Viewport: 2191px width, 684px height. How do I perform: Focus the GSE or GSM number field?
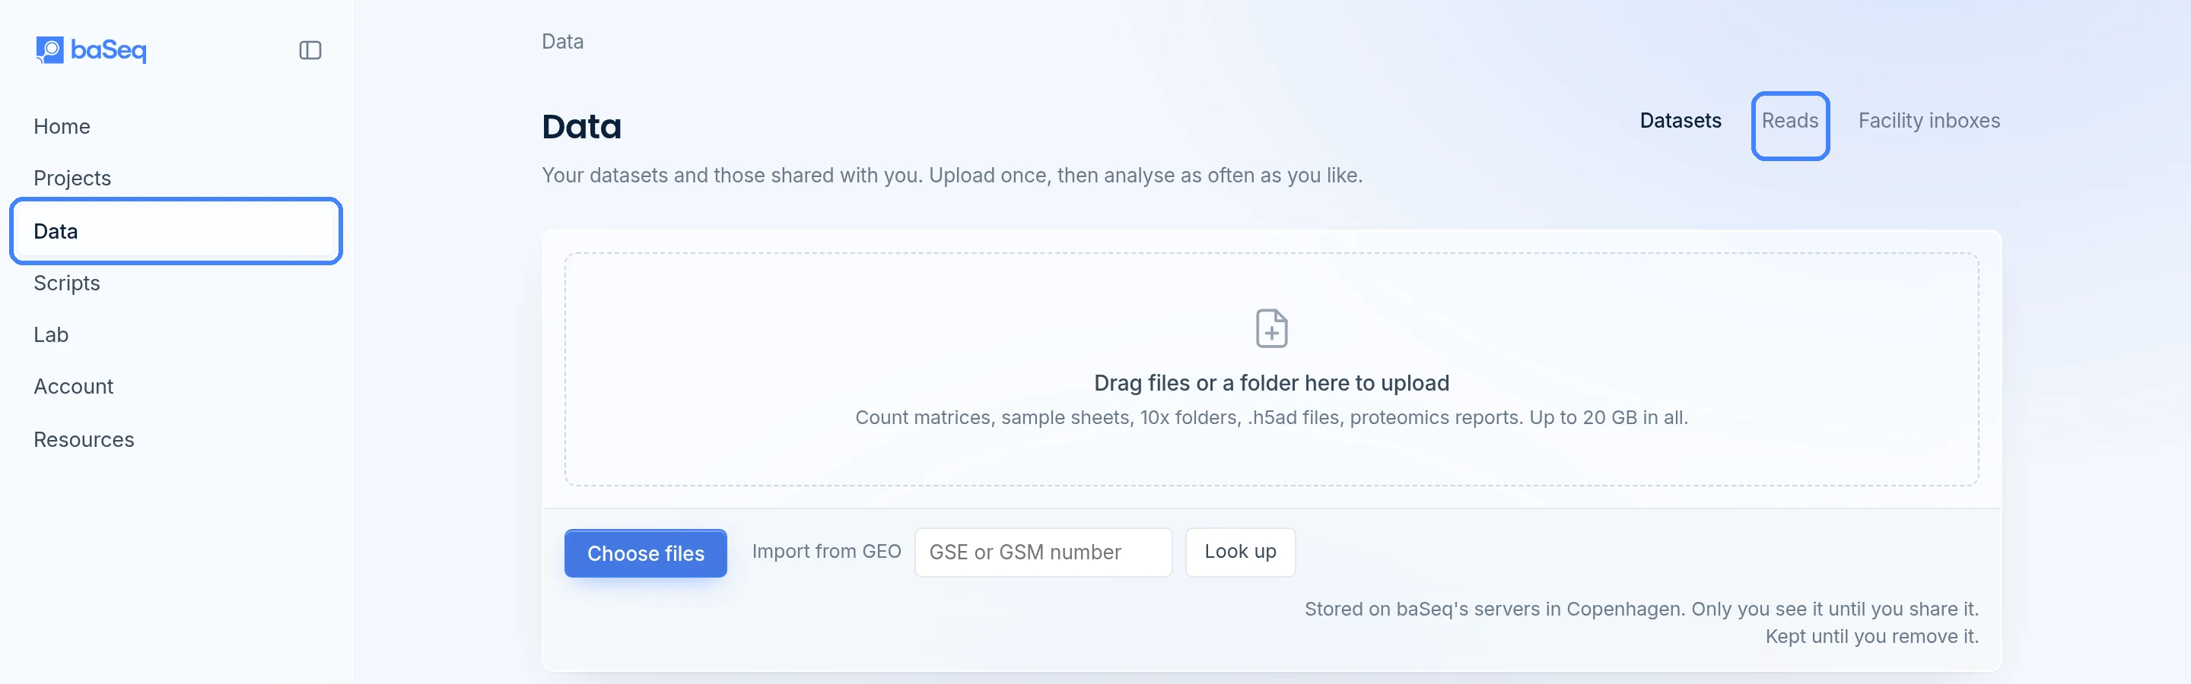pyautogui.click(x=1043, y=553)
